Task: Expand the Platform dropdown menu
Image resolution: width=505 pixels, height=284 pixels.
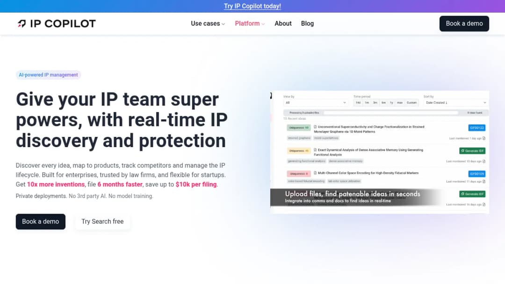Action: 250,23
